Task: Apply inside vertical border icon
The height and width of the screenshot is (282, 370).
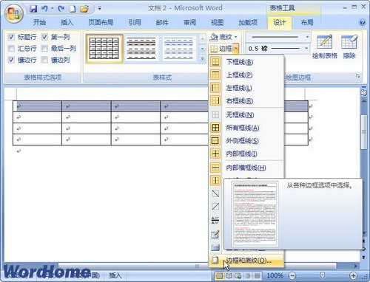Action: [215, 181]
